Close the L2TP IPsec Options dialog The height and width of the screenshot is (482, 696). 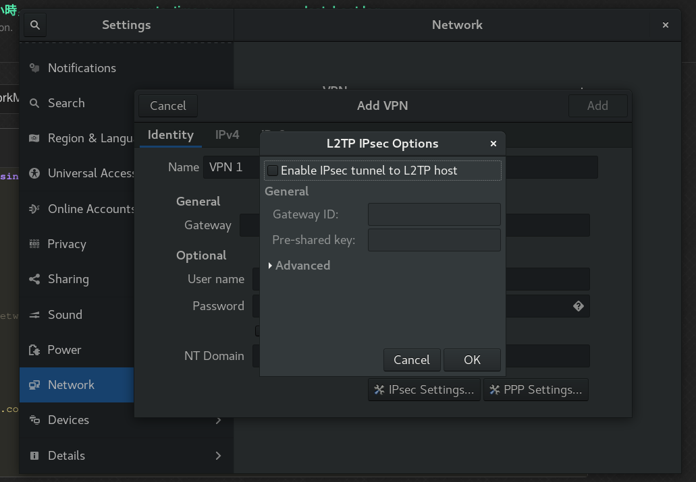(x=493, y=144)
